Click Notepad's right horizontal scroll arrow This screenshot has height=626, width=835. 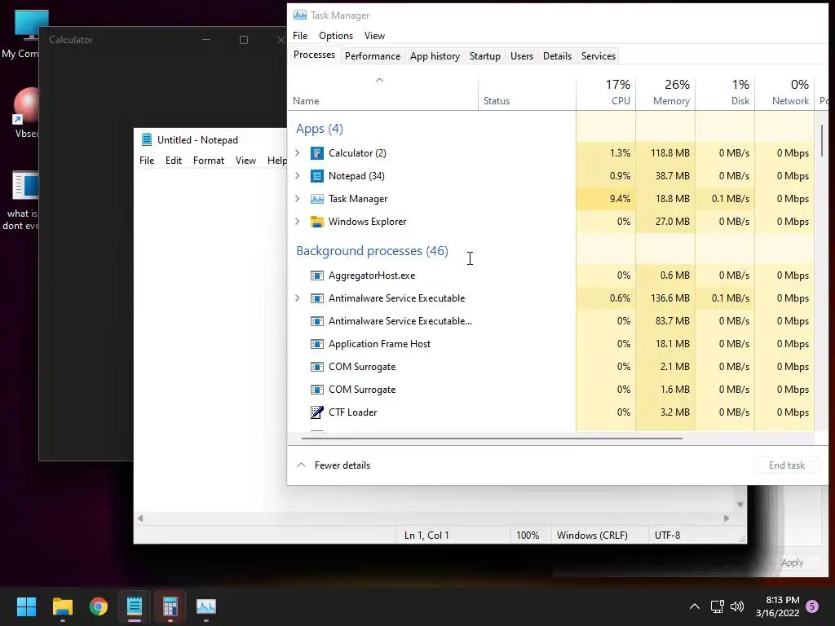point(727,518)
